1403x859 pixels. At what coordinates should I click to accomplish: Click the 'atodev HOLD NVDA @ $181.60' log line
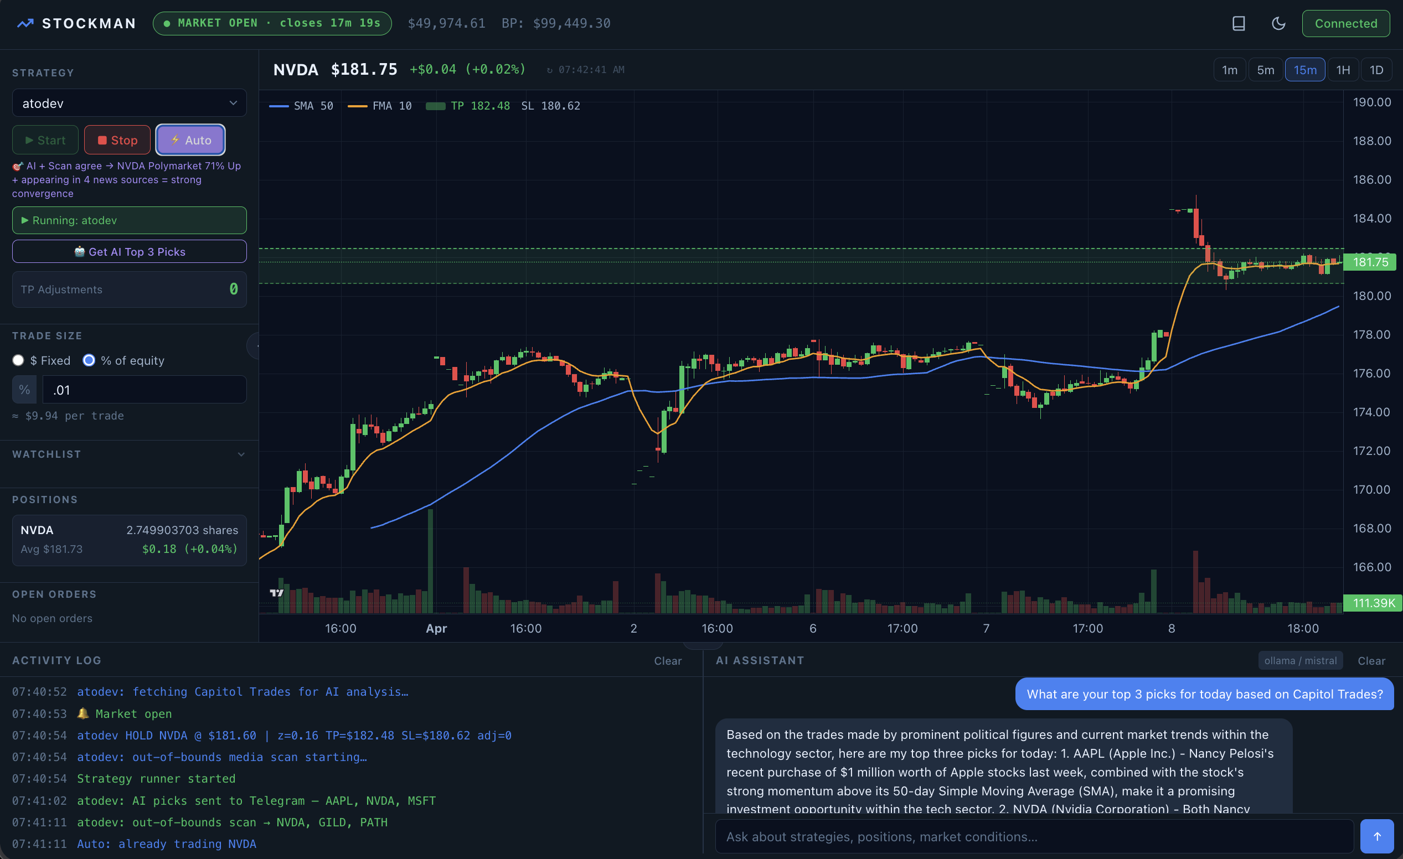pyautogui.click(x=294, y=735)
